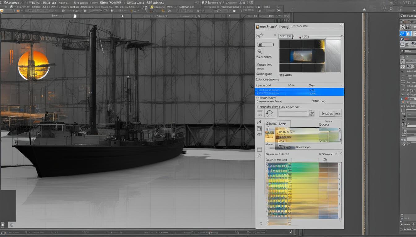Toggle the rectangular switch below the pen-stroke icon

[266, 44]
